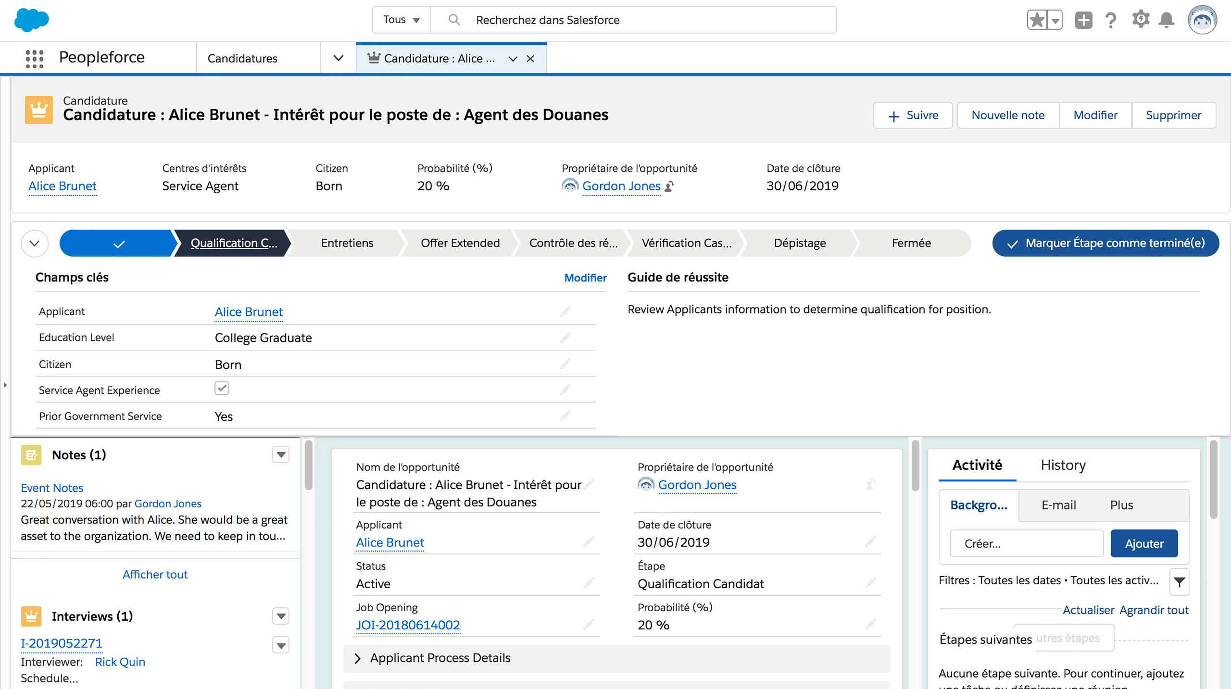Open the activity filter funnel icon
Viewport: 1231px width, 689px height.
coord(1179,582)
